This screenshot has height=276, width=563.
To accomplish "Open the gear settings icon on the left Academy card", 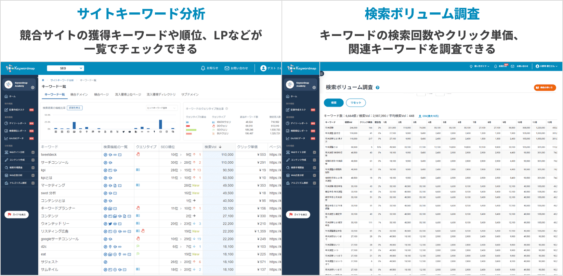I will pyautogui.click(x=33, y=88).
